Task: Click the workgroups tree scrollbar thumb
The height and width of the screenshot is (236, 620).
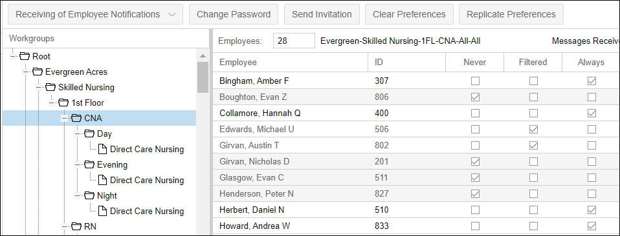Action: [203, 77]
